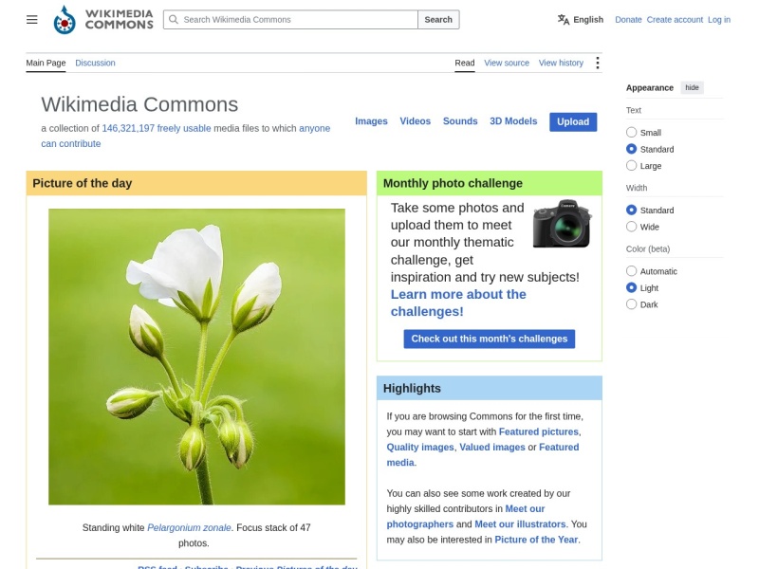Open the Picture of the Year link

tap(536, 540)
